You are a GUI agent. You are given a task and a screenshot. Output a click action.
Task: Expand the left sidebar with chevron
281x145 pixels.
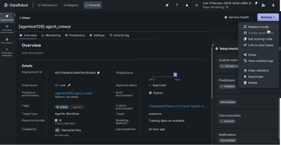point(15,16)
